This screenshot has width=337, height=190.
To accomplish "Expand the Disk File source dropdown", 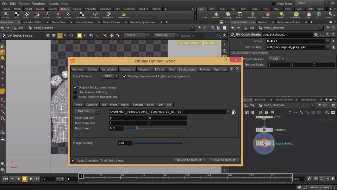I will [87, 111].
